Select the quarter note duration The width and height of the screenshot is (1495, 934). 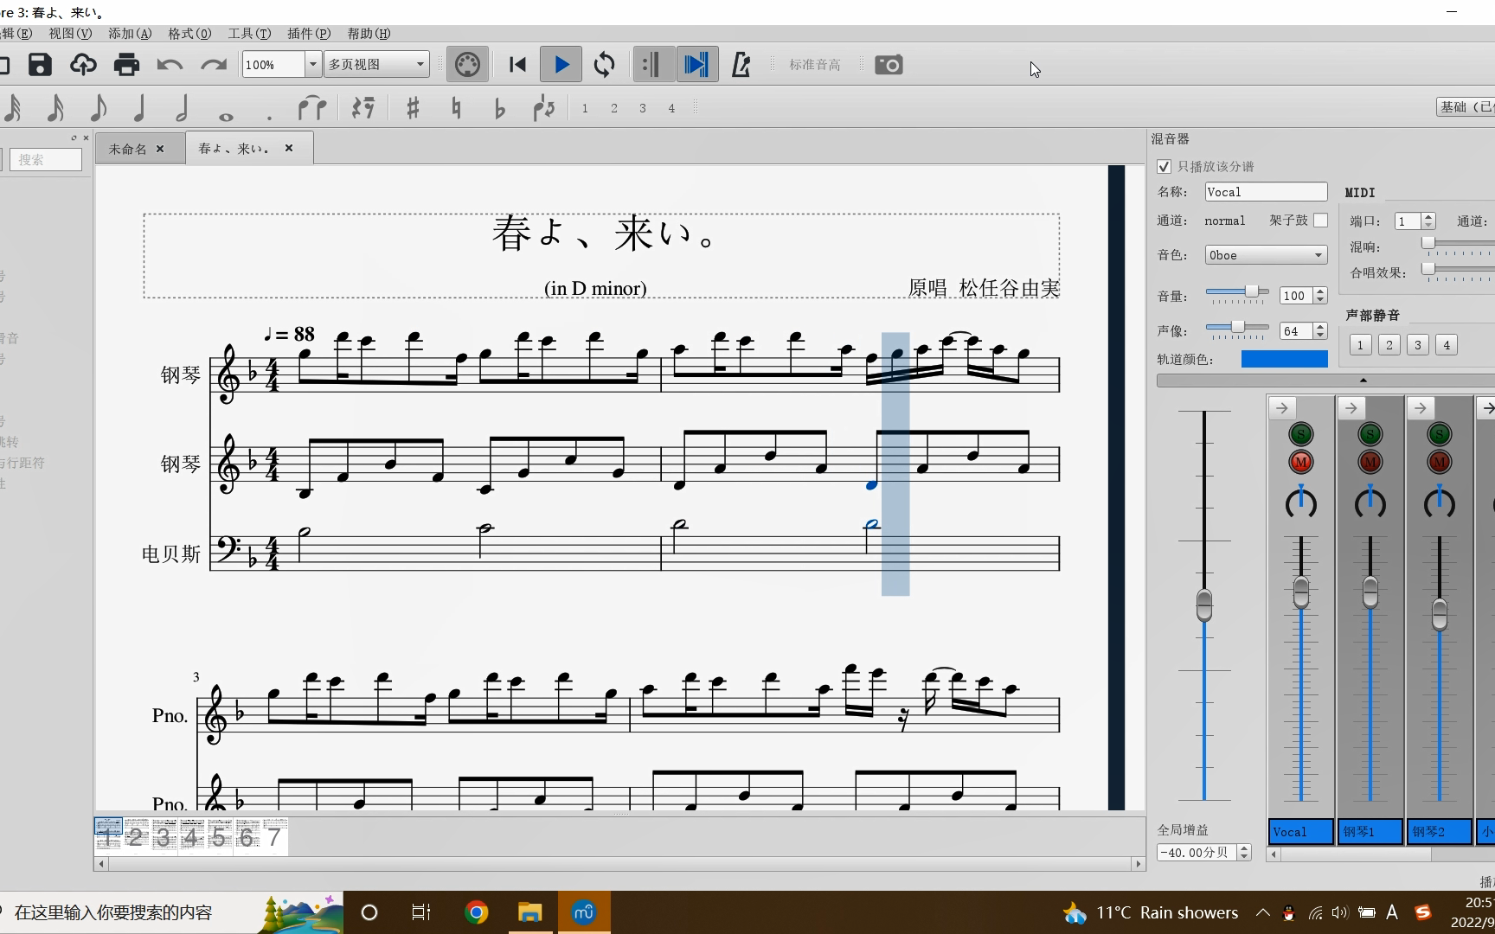click(x=139, y=108)
